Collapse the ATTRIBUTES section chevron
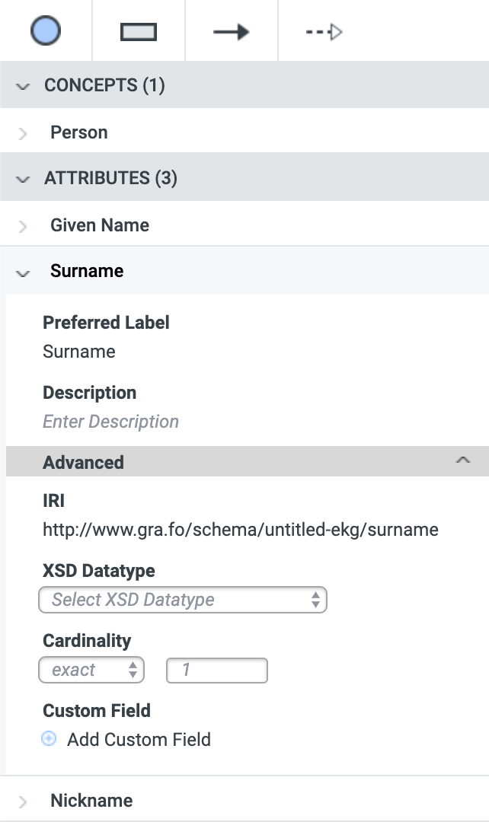The width and height of the screenshot is (489, 822). coord(23,180)
